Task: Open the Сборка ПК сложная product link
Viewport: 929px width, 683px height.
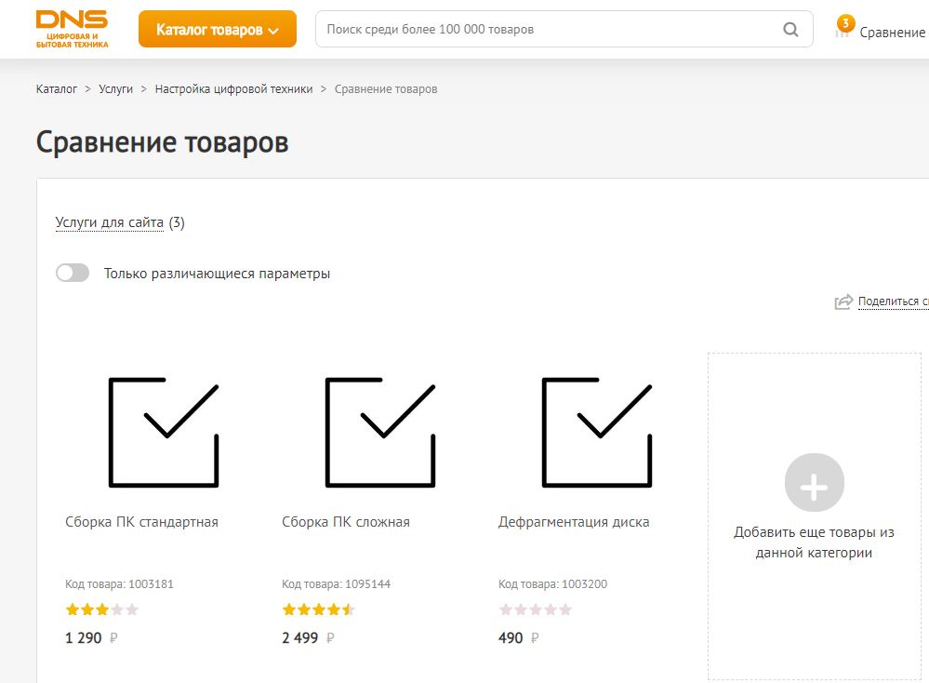Action: point(346,522)
